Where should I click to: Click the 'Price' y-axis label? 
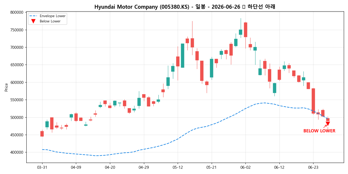point(6,87)
